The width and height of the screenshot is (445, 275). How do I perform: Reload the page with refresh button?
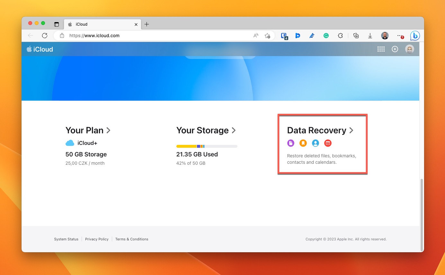click(45, 36)
